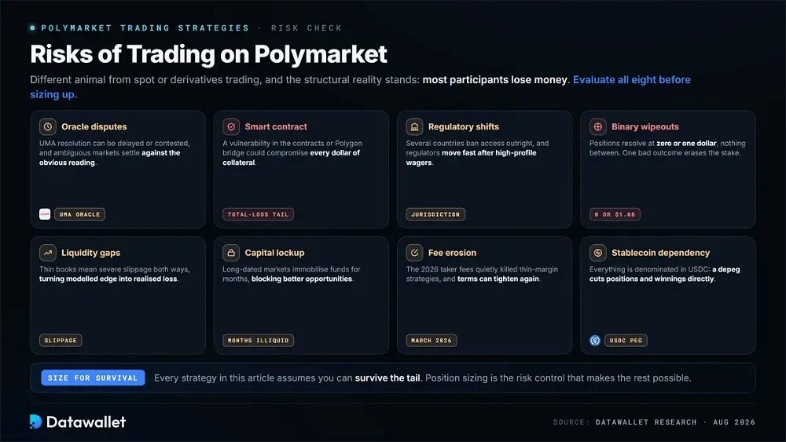Viewport: 786px width, 442px height.
Task: Click the TOTAL-LOSS TAIL tag
Action: [x=258, y=214]
